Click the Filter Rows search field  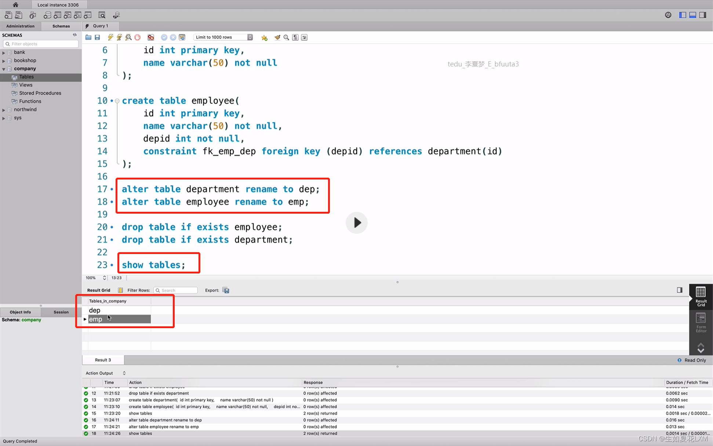coord(176,290)
